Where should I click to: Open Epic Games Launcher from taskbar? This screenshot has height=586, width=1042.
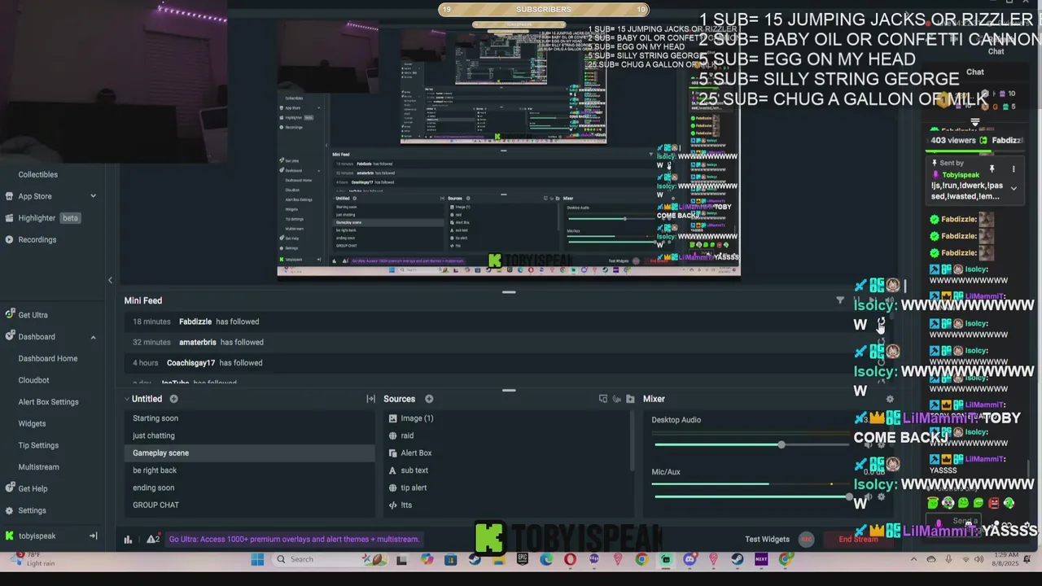[523, 559]
